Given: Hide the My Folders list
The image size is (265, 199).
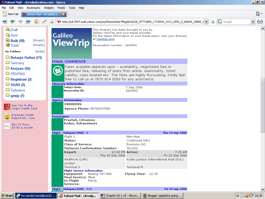Looking at the screenshot, I should (x=40, y=52).
